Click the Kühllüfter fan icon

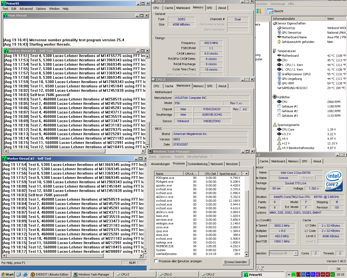pyautogui.click(x=275, y=97)
